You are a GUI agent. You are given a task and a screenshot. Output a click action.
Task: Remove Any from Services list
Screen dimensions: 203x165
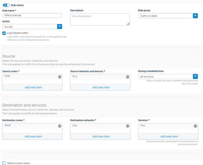click(195, 126)
